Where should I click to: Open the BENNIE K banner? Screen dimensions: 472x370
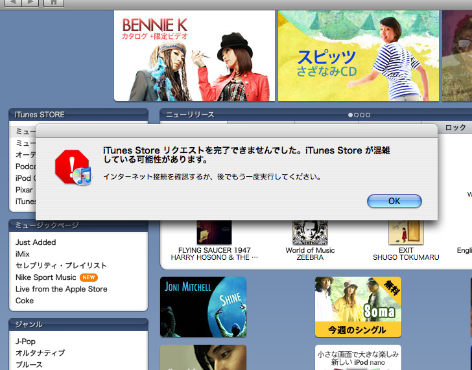click(x=195, y=56)
